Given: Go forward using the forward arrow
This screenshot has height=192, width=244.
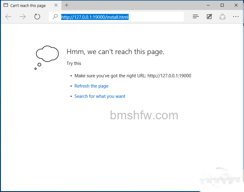Looking at the screenshot, I should click(22, 17).
